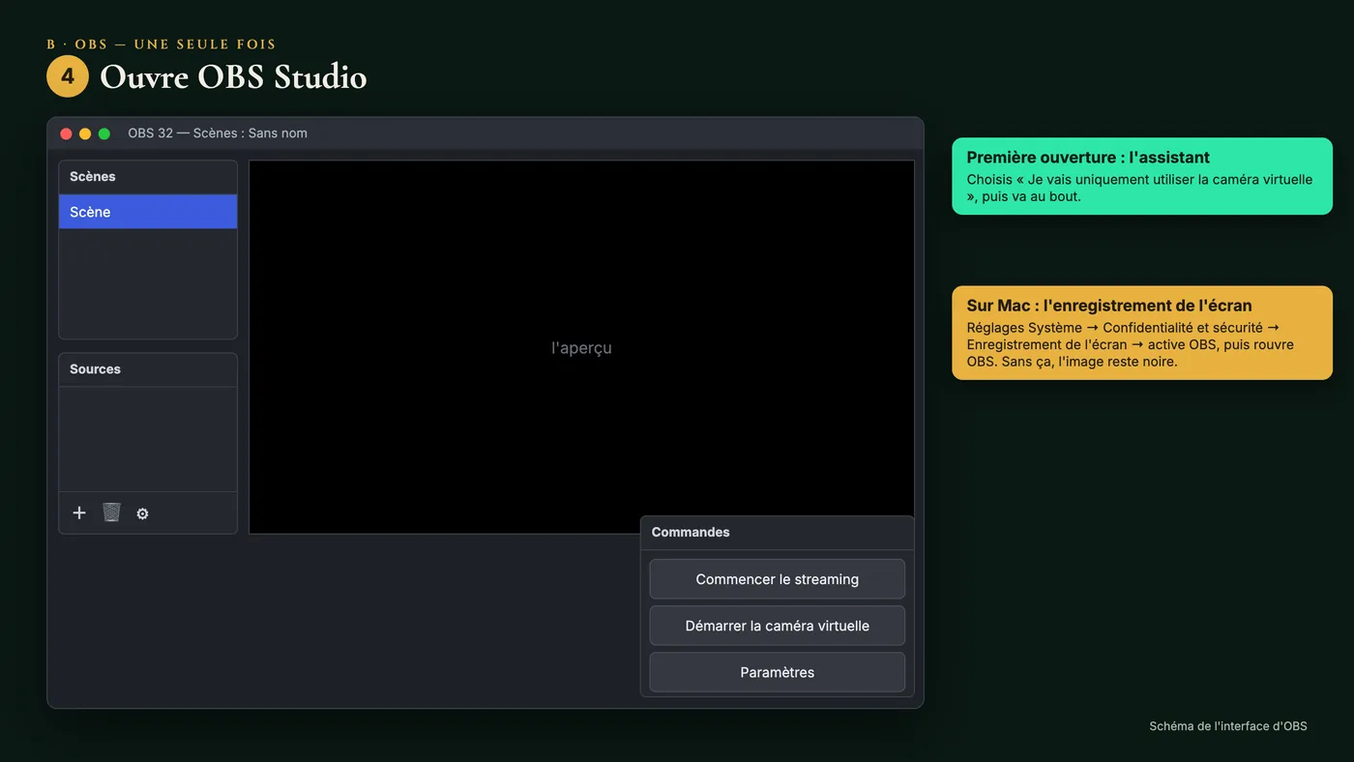Select the Scène item in Scènes list
This screenshot has width=1354, height=762.
point(148,212)
